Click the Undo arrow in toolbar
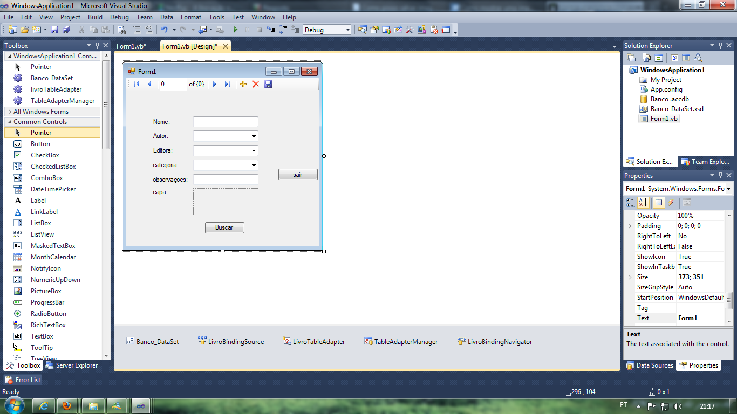Viewport: 737px width, 414px height. click(164, 30)
